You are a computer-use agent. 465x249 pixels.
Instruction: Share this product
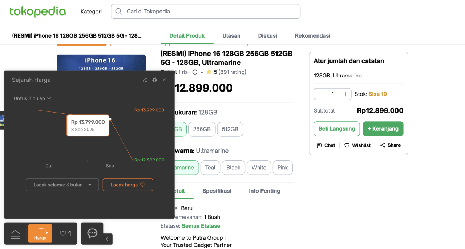[391, 145]
